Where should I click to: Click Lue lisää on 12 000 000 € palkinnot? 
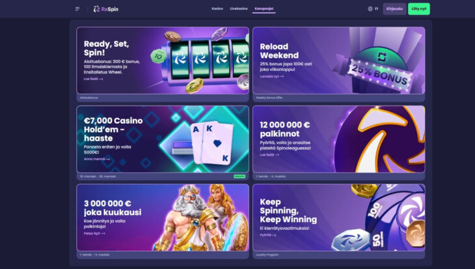269,154
